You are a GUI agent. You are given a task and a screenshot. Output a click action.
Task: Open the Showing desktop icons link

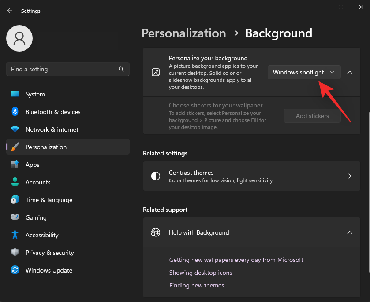tap(201, 273)
